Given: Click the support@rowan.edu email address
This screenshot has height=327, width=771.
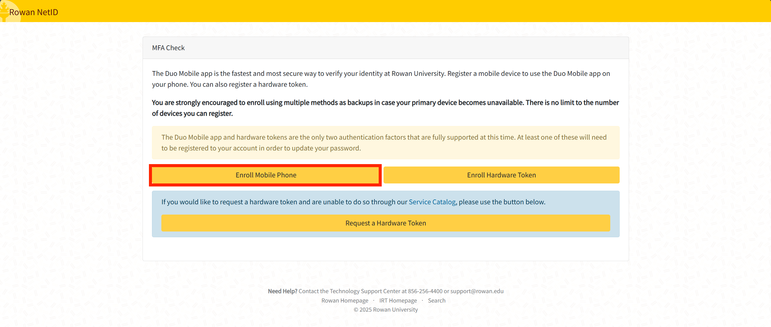Looking at the screenshot, I should click(x=477, y=291).
